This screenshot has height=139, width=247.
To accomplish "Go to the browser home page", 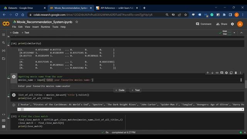I will [23, 15].
